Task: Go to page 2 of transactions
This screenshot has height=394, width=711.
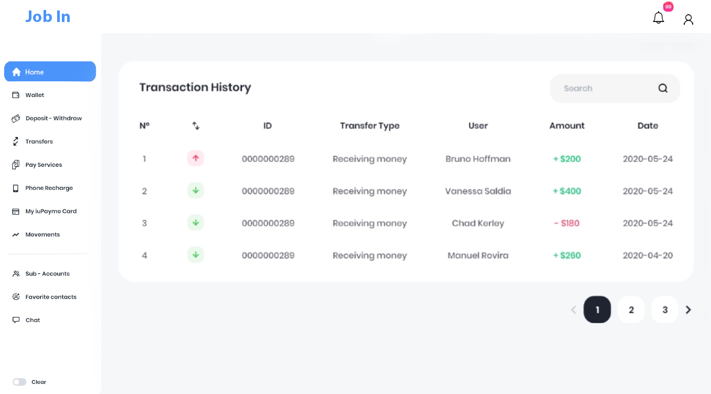Action: coord(631,310)
